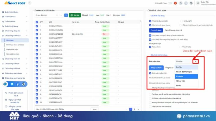The width and height of the screenshot is (216, 121).
Task: Click the MKT Post logo
Action: (x=15, y=3)
